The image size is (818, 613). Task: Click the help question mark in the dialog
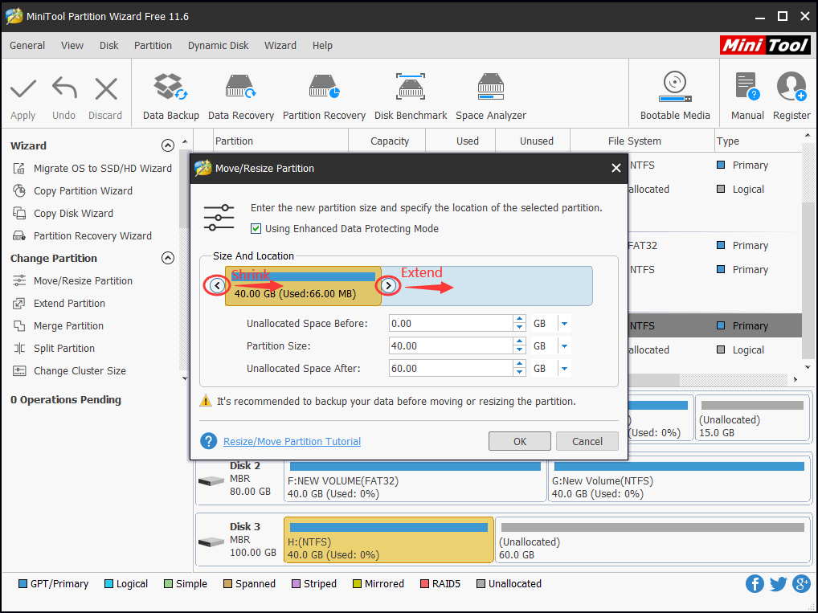pos(208,441)
